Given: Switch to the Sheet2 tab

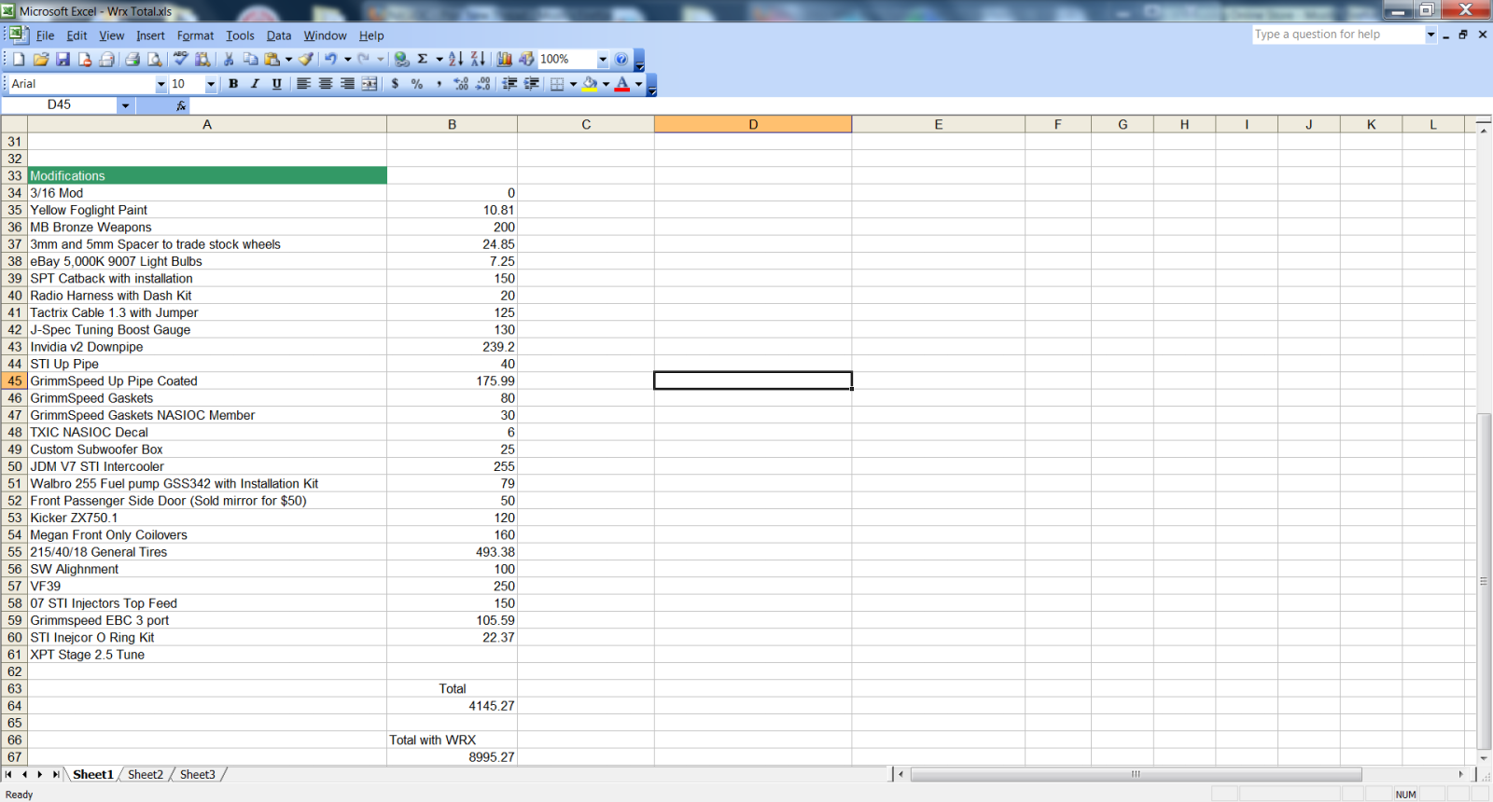Looking at the screenshot, I should (x=145, y=775).
